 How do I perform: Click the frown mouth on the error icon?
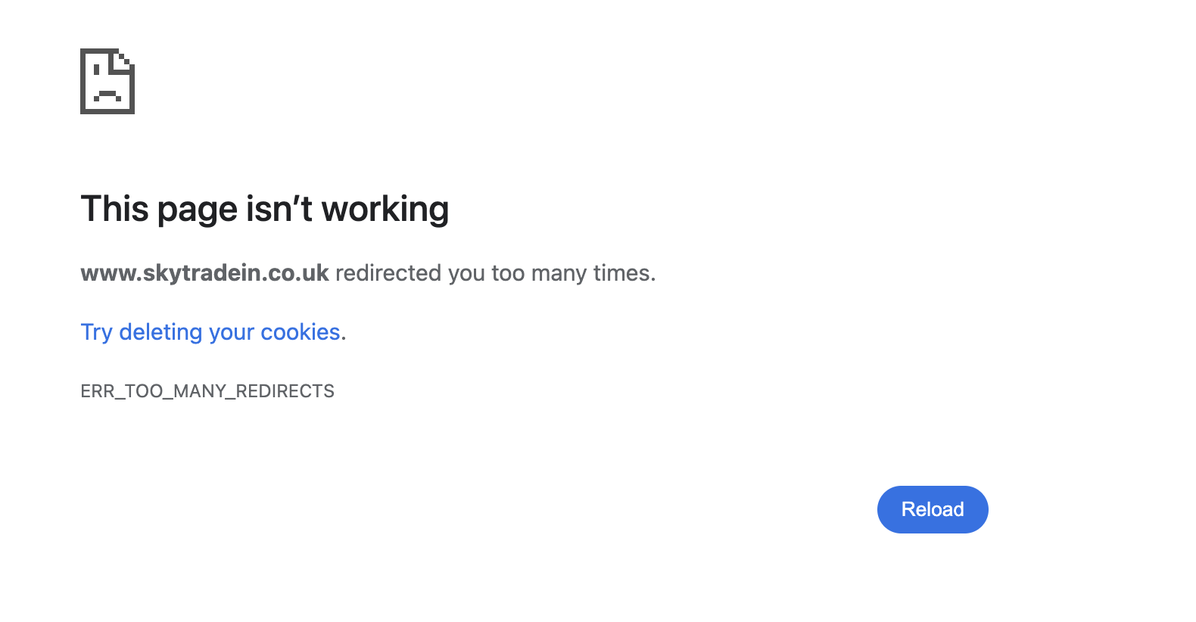click(x=106, y=94)
